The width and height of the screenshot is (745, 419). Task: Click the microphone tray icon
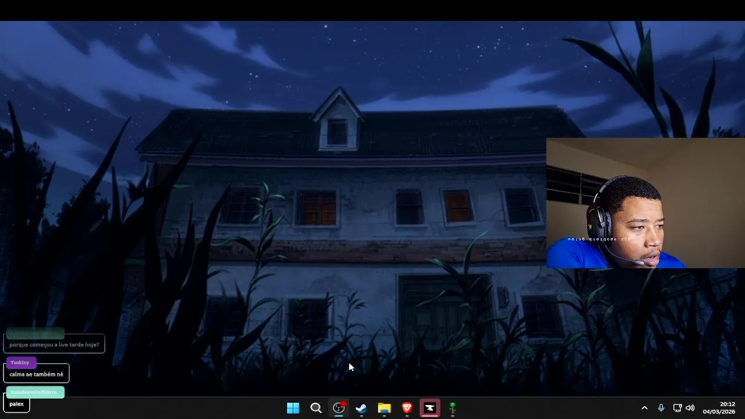[x=661, y=408]
